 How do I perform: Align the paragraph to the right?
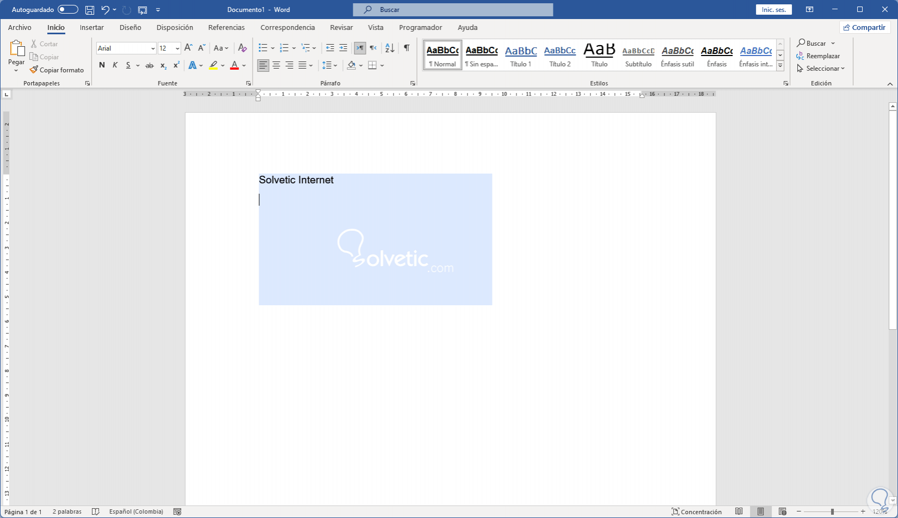[x=290, y=65]
